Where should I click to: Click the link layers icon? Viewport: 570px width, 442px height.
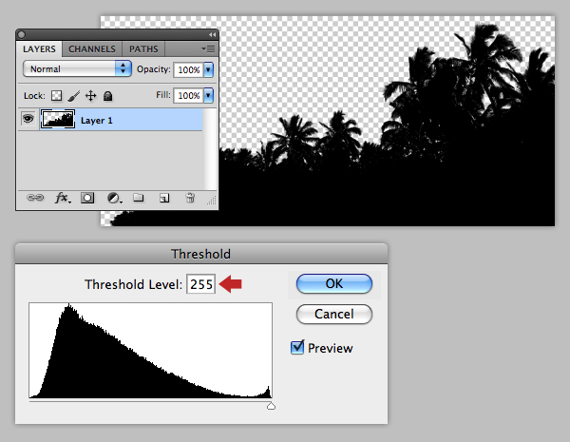point(35,198)
